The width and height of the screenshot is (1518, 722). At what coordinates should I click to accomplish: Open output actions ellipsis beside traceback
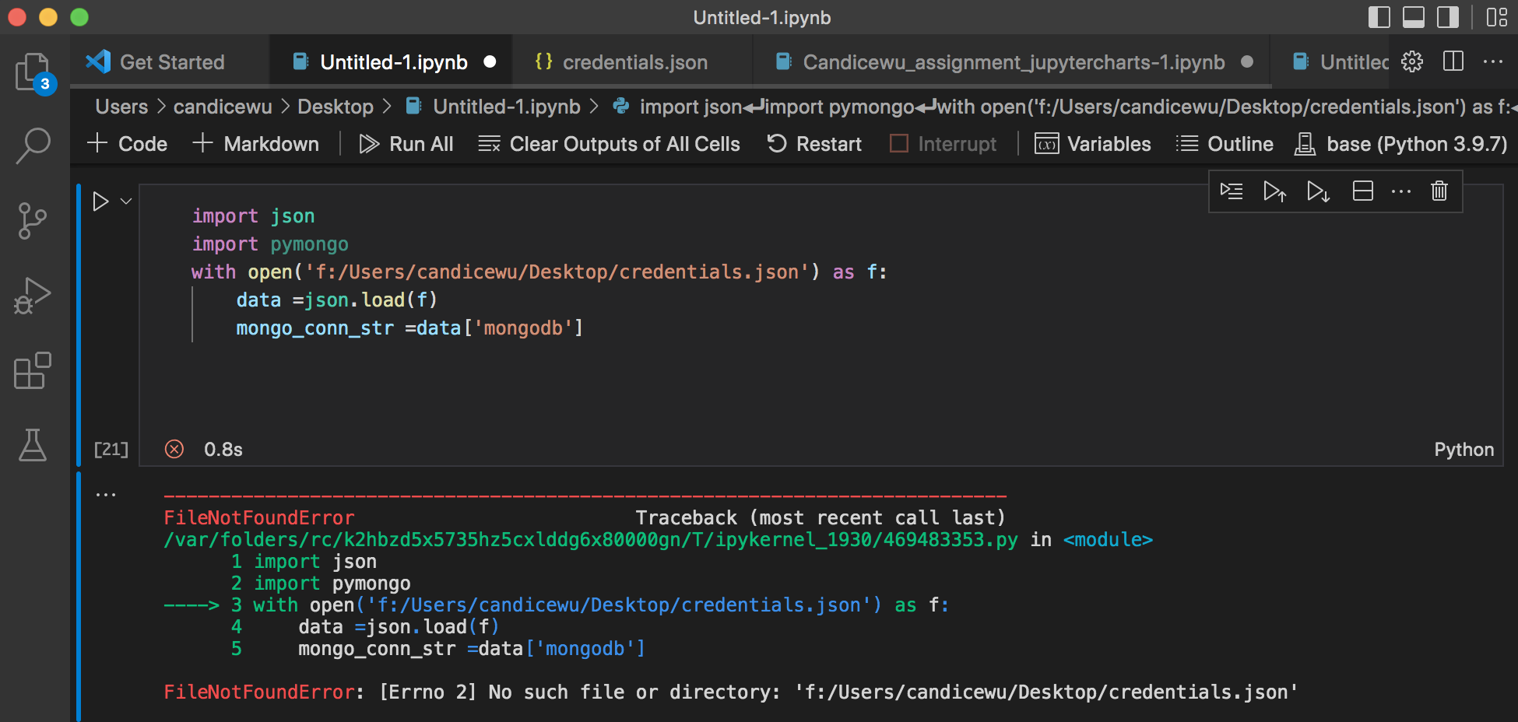(106, 494)
